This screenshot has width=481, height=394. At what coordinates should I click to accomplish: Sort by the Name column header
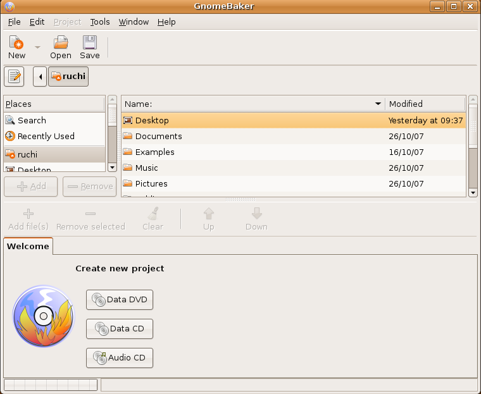[253, 104]
